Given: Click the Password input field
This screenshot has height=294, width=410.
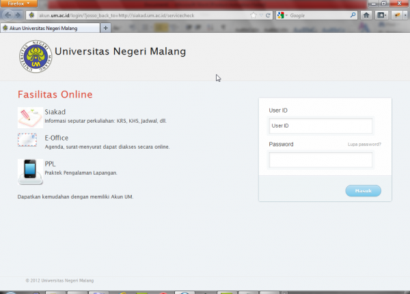Looking at the screenshot, I should pos(320,160).
